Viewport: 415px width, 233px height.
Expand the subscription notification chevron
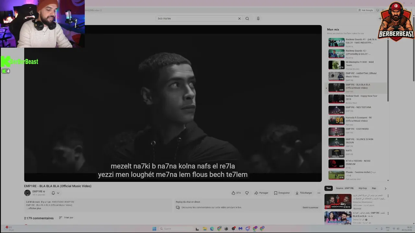(58, 193)
